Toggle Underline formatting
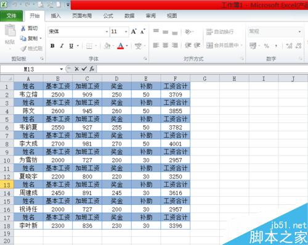Viewport: 308px width, 245px height. [x=71, y=46]
